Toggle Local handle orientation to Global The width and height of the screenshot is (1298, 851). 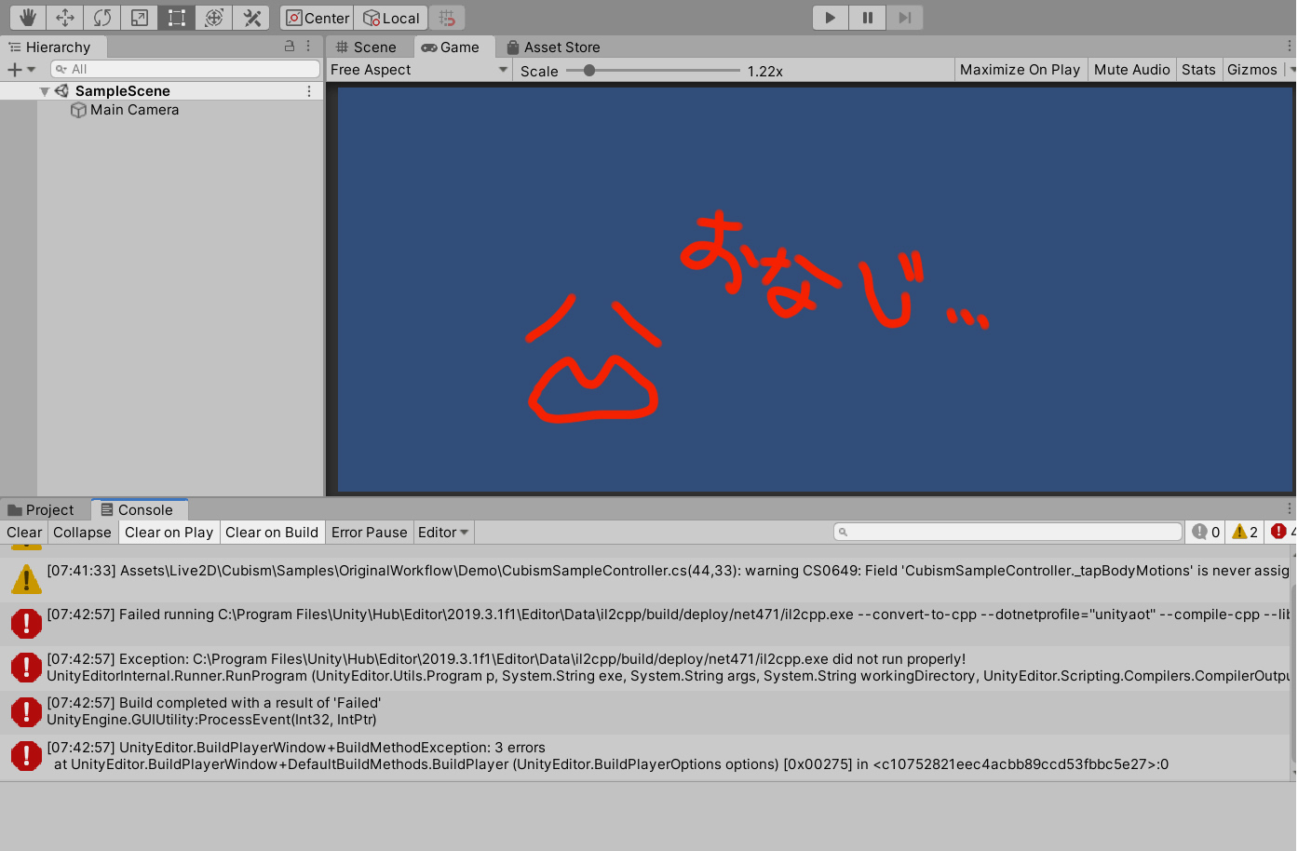[x=390, y=17]
